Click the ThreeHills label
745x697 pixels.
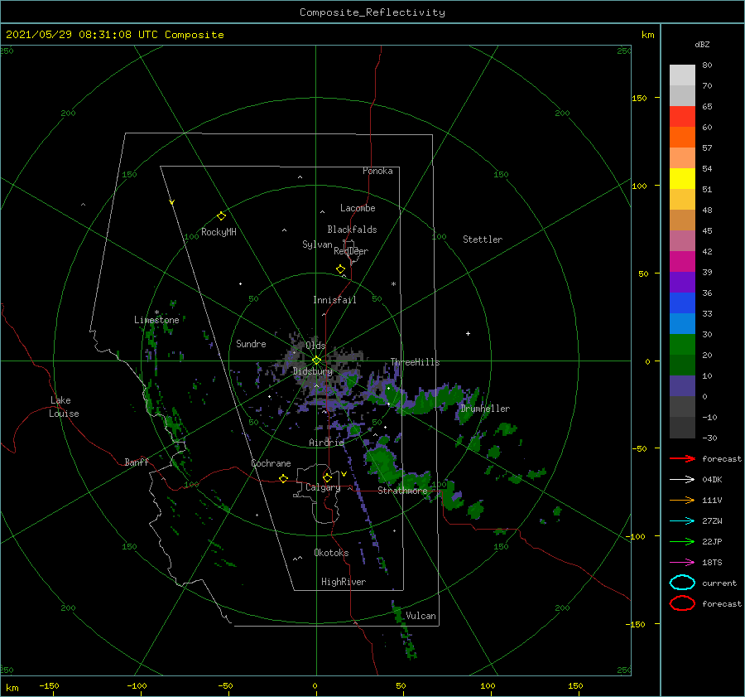[416, 362]
